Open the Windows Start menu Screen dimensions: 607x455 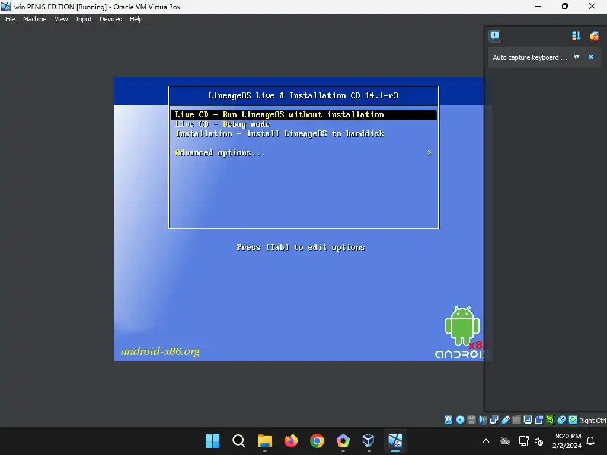coord(212,441)
